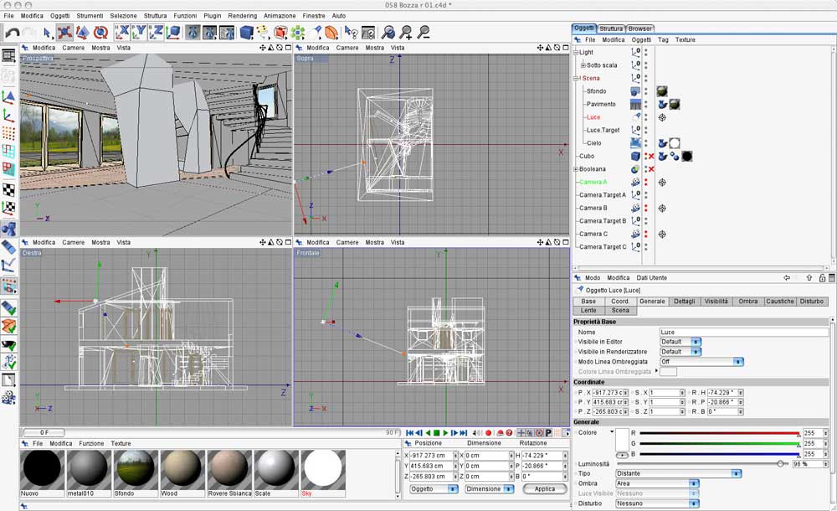
Task: Open the Rendering menu
Action: [243, 16]
